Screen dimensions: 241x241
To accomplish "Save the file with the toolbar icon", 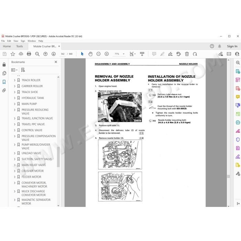I will [x=4, y=54].
